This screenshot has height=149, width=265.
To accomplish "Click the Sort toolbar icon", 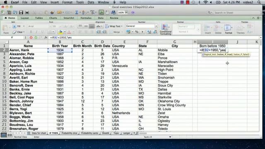I will coord(84,12).
